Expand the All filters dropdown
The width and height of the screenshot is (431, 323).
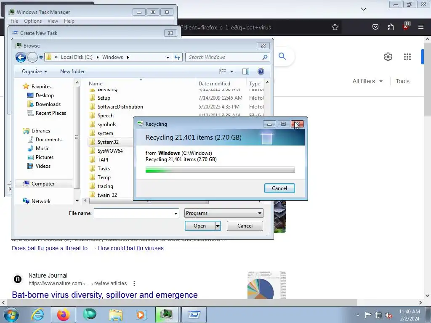367,81
